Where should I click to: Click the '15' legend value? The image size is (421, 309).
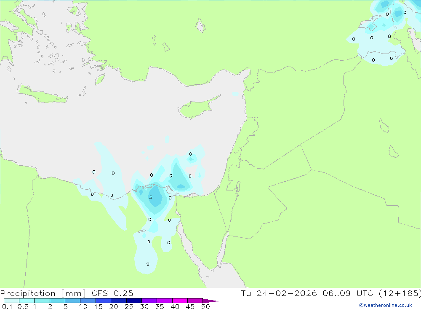tap(99, 306)
